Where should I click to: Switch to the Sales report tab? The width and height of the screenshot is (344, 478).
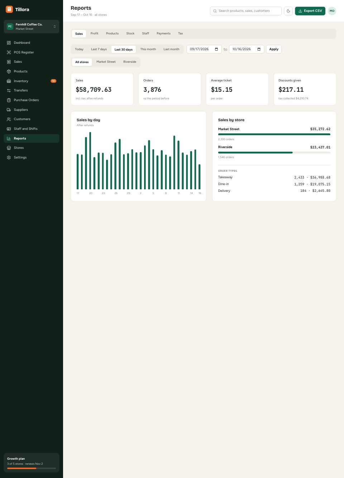click(x=79, y=34)
